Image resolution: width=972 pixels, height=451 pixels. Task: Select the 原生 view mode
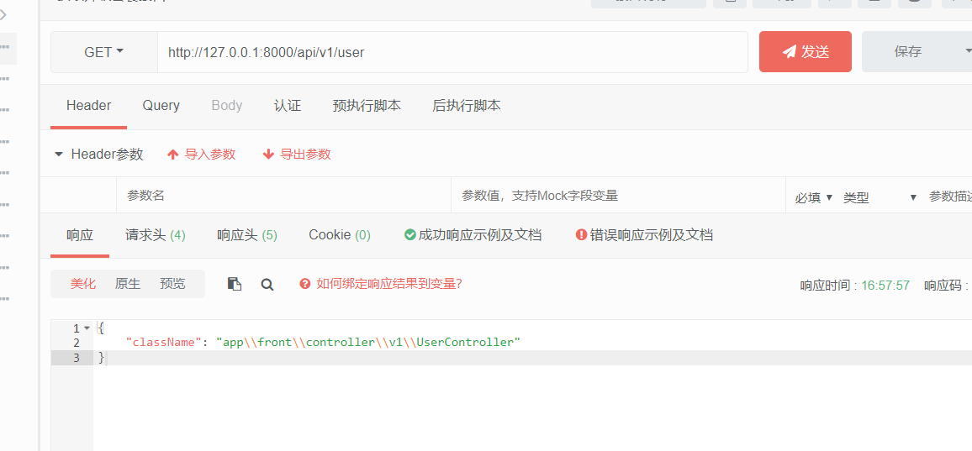point(128,285)
